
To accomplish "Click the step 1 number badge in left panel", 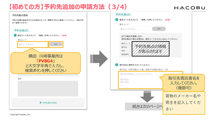I will pos(15,35).
